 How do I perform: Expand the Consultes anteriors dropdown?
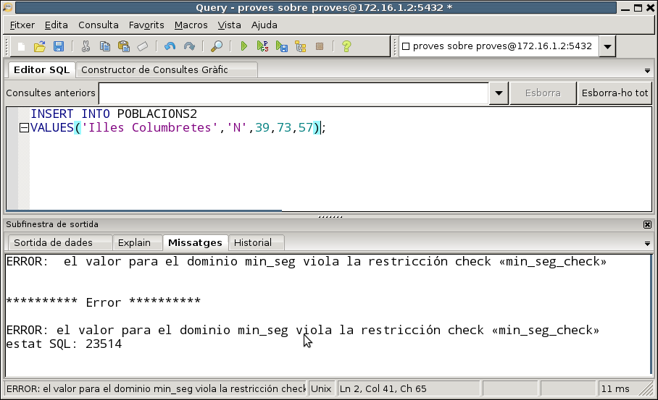[x=499, y=93]
